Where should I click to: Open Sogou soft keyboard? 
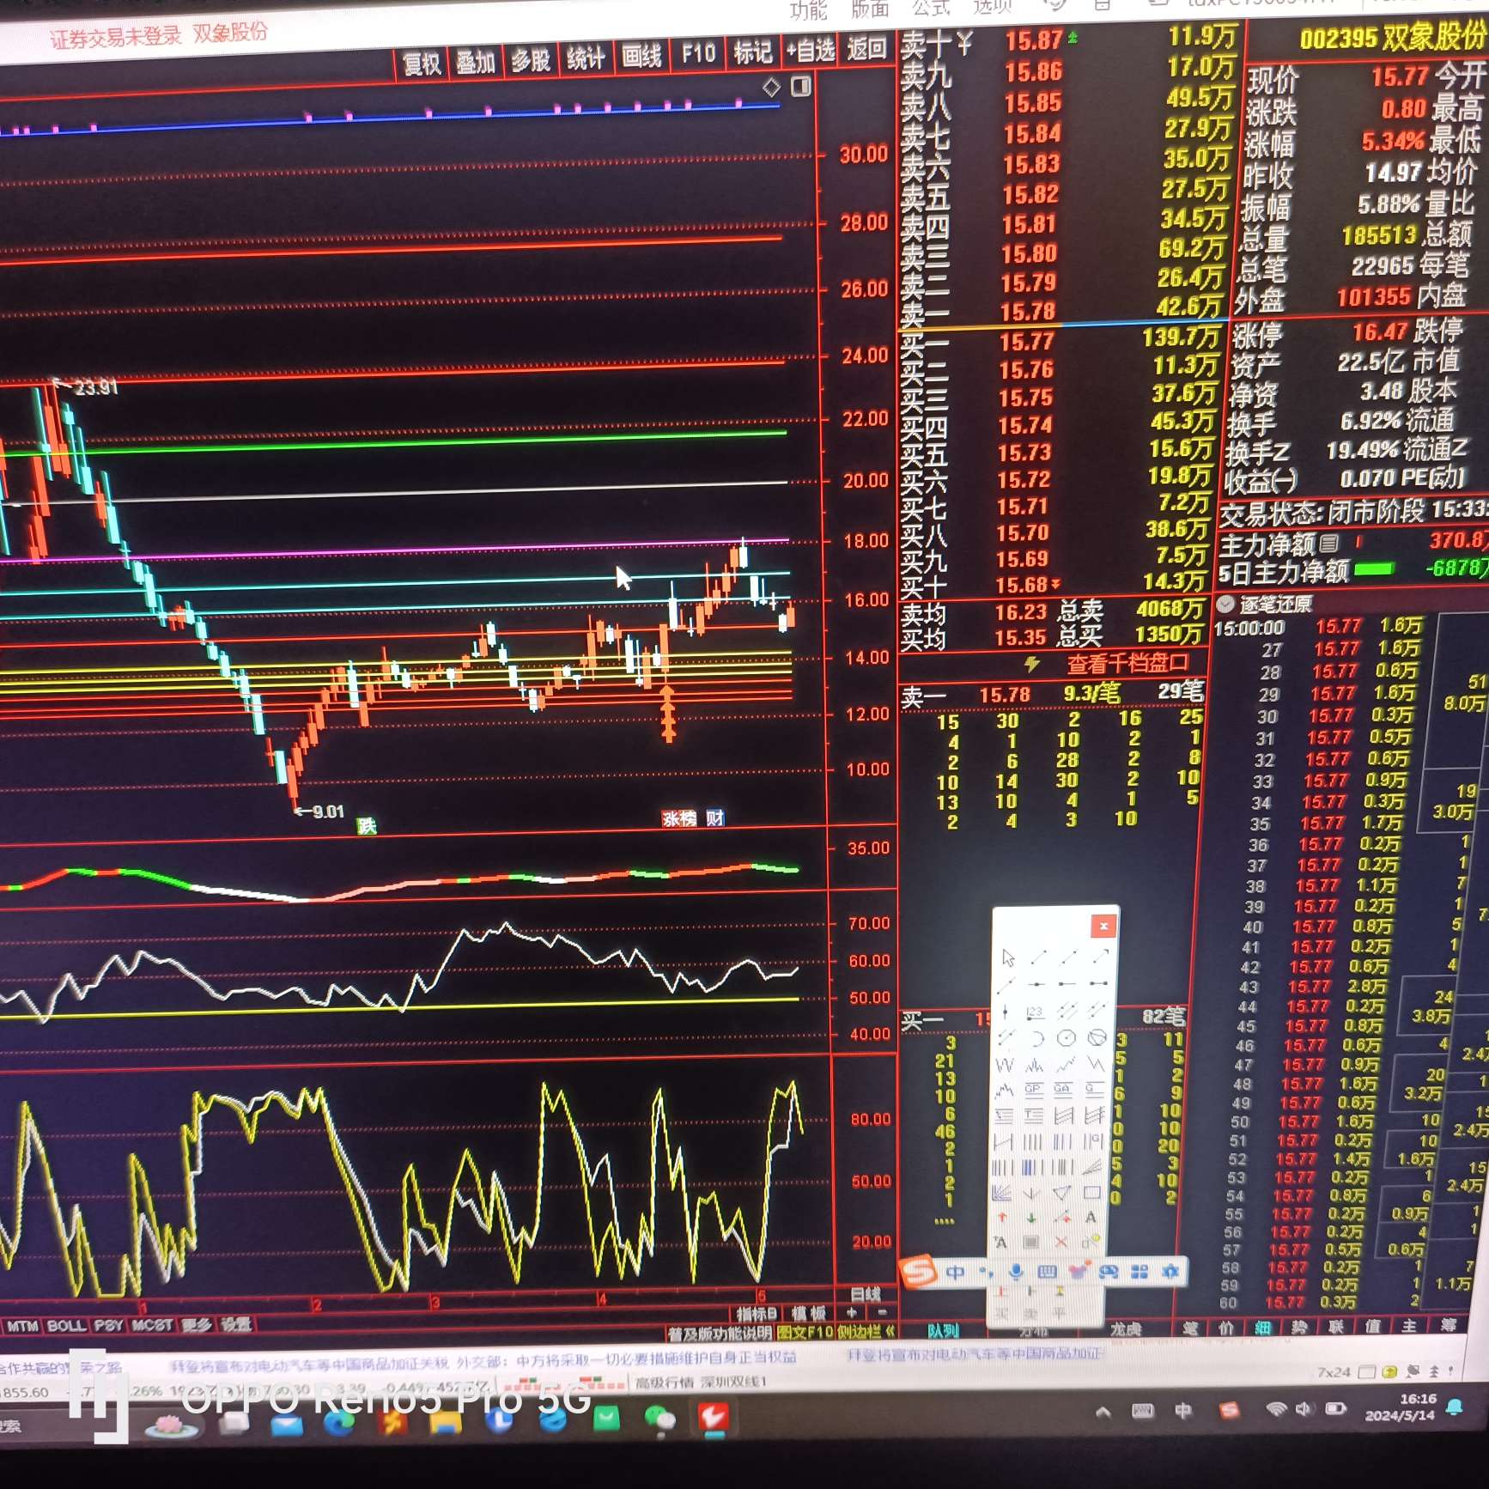(x=1047, y=1272)
